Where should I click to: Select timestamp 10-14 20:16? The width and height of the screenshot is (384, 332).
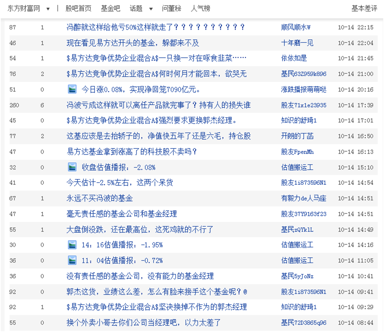point(356,90)
